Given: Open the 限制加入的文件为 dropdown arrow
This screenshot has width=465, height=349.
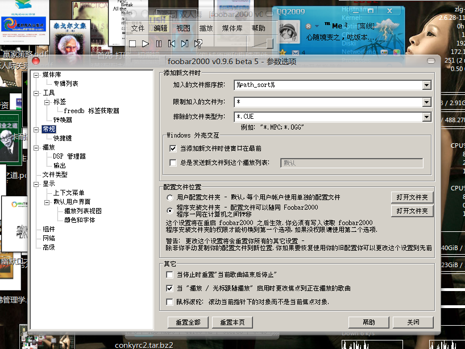Looking at the screenshot, I should [x=426, y=102].
